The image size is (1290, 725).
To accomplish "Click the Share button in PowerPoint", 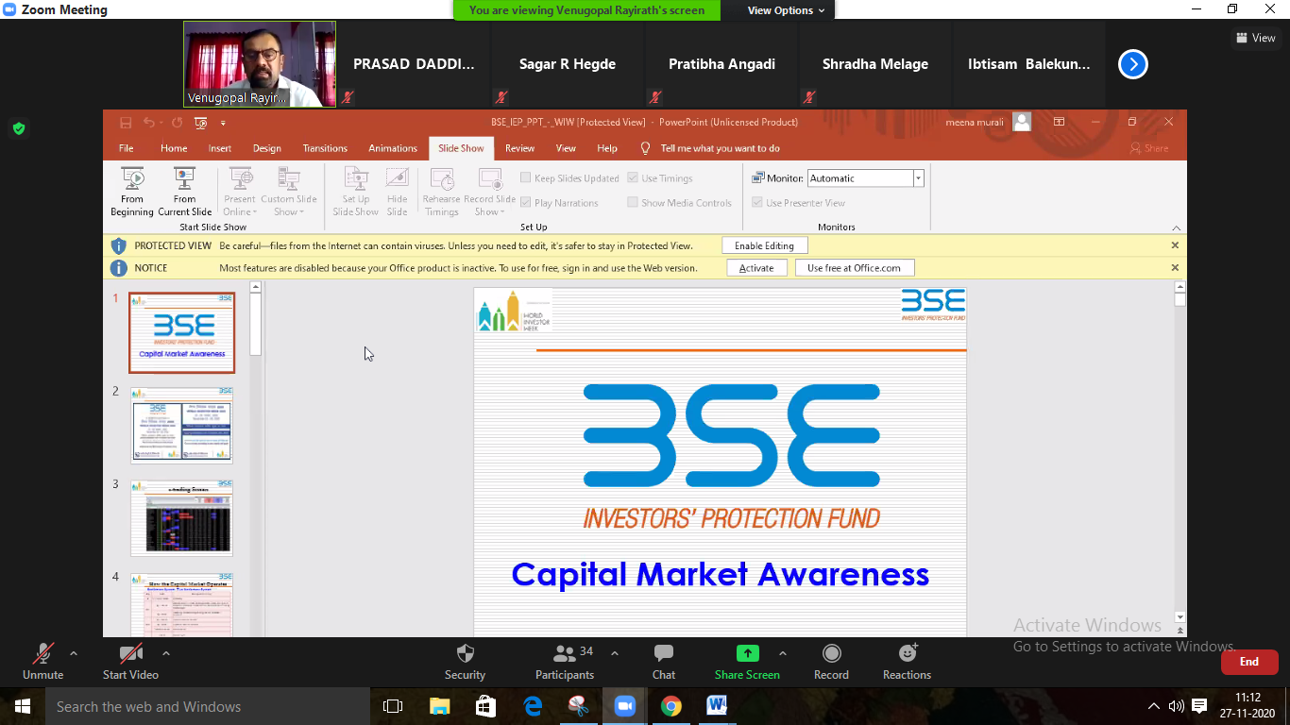I will tap(1149, 148).
